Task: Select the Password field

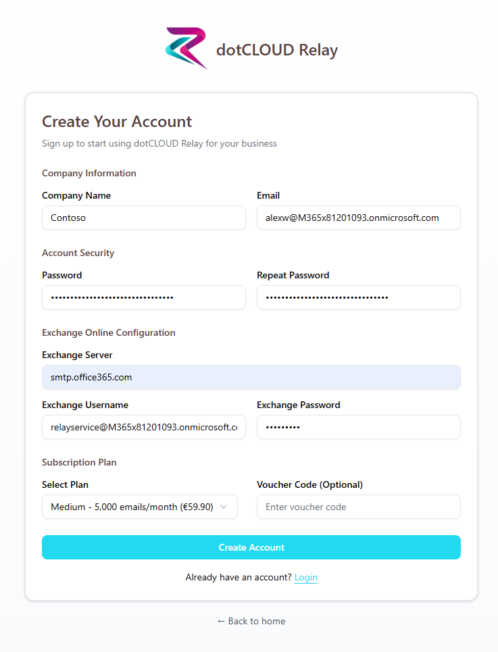Action: pyautogui.click(x=143, y=297)
